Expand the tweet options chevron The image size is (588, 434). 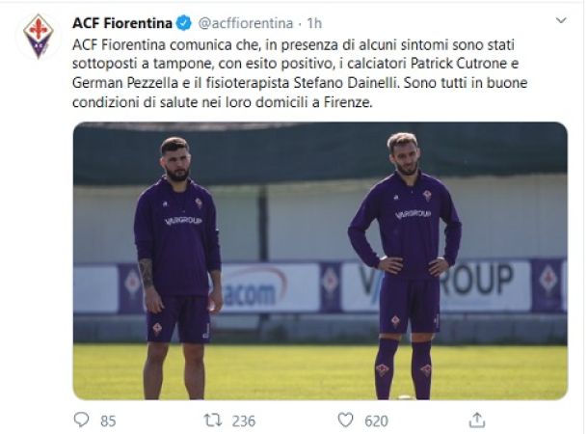(561, 20)
